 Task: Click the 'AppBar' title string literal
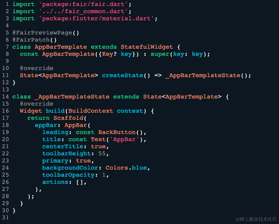point(124,139)
